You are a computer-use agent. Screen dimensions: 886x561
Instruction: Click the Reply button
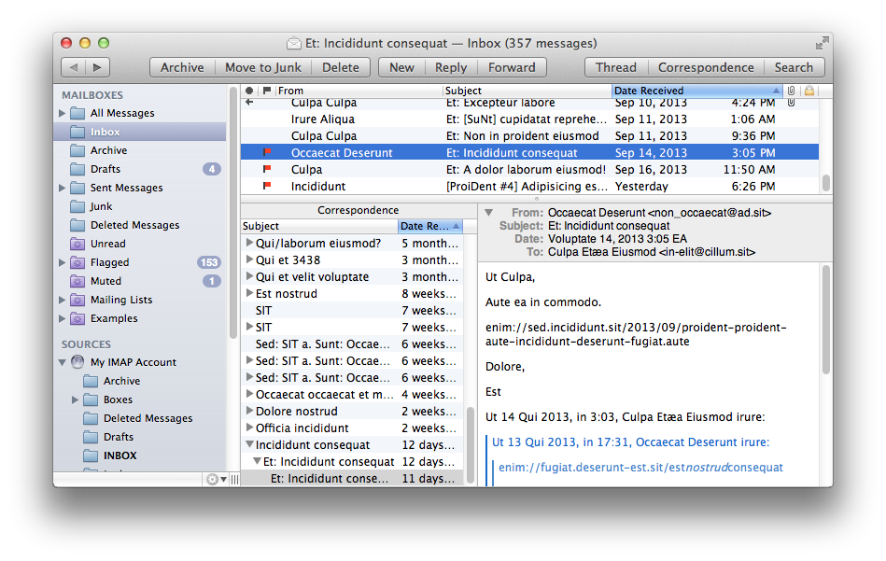pyautogui.click(x=451, y=67)
